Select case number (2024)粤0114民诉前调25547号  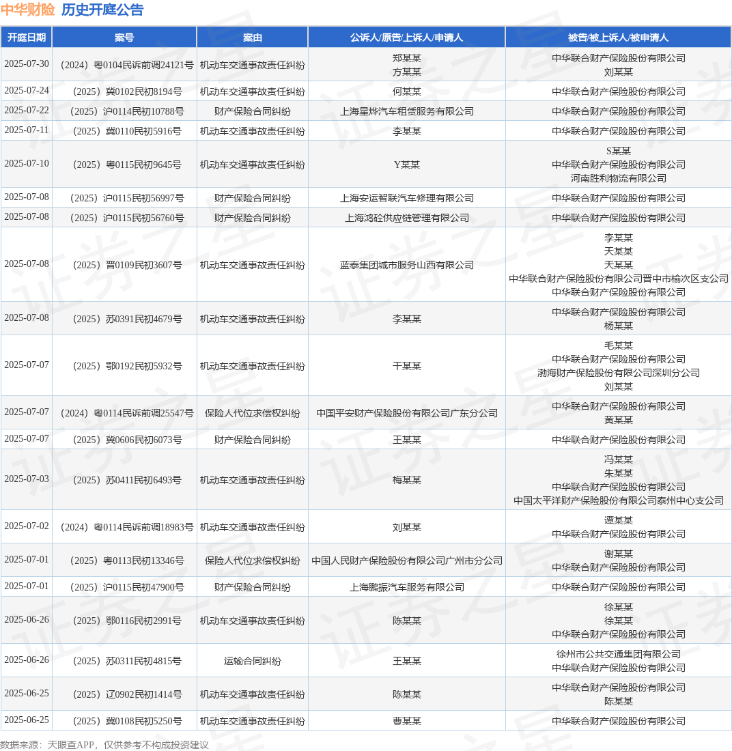click(124, 413)
